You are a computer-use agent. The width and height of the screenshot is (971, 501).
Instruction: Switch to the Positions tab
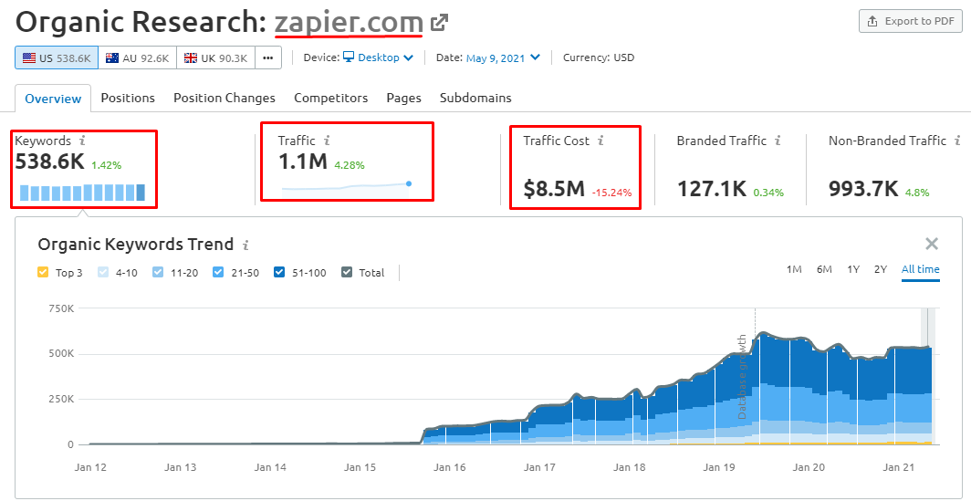click(128, 98)
